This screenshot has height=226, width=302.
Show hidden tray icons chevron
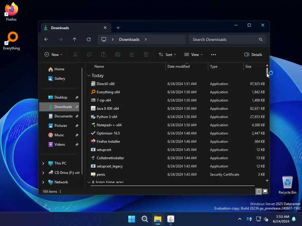240,219
